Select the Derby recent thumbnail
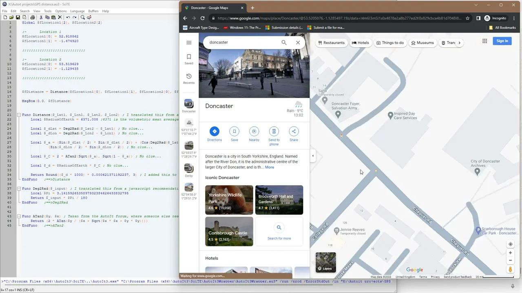Viewport: 522px width, 293px height. (189, 171)
